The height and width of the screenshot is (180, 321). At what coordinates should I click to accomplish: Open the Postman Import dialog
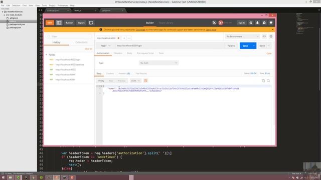[81, 22]
